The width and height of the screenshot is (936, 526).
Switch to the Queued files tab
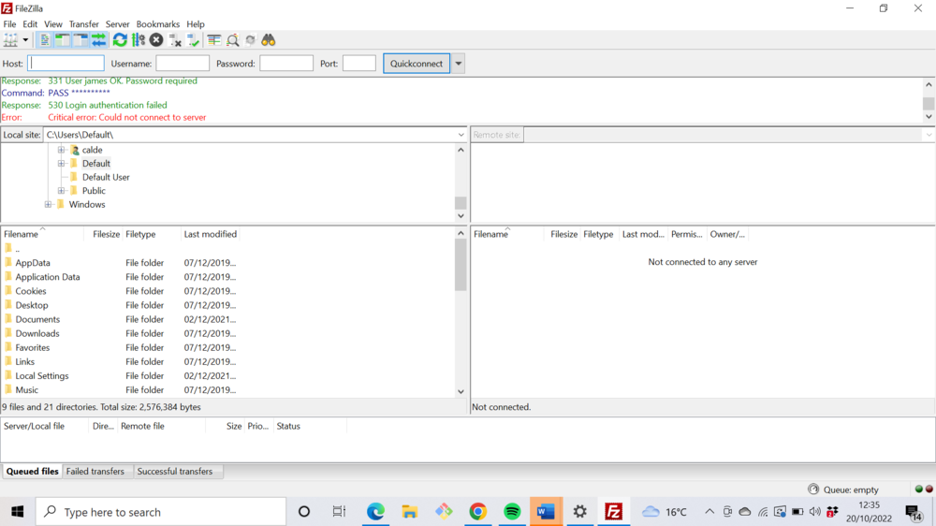[32, 472]
